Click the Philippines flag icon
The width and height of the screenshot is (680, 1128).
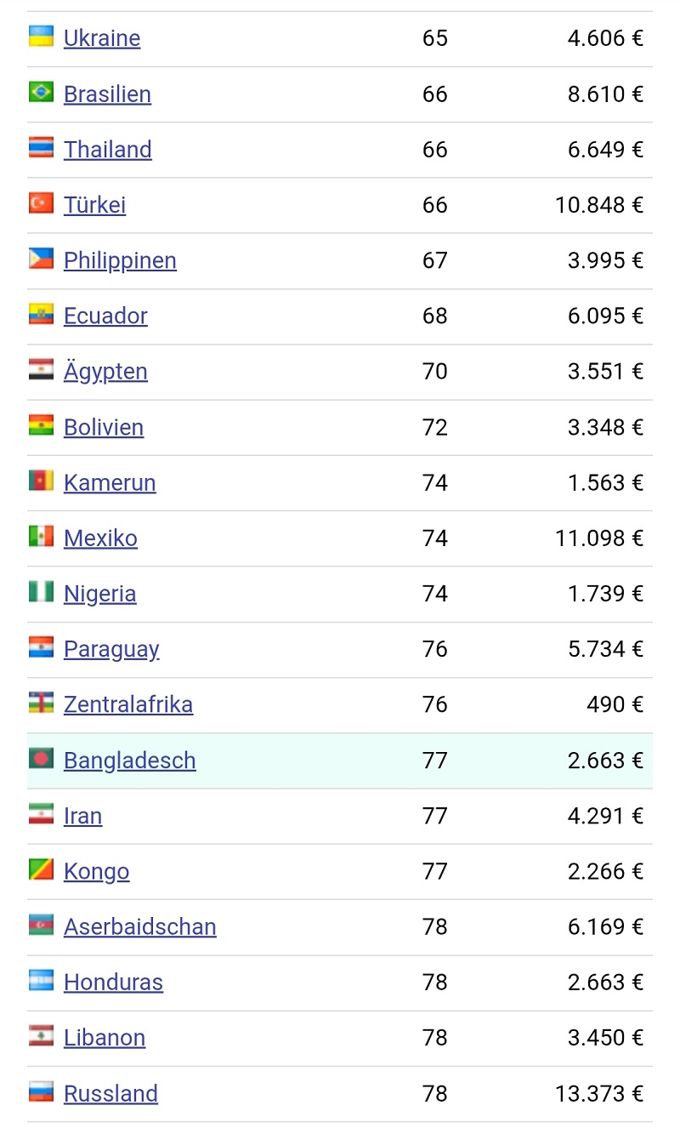(x=41, y=259)
